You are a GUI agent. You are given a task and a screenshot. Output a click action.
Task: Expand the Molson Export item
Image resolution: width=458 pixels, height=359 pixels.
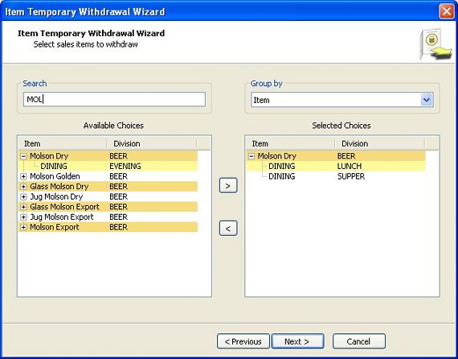tap(23, 227)
